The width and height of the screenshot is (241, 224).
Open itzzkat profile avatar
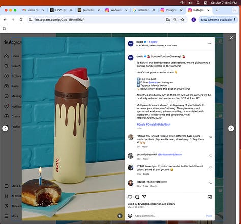[x=131, y=183]
